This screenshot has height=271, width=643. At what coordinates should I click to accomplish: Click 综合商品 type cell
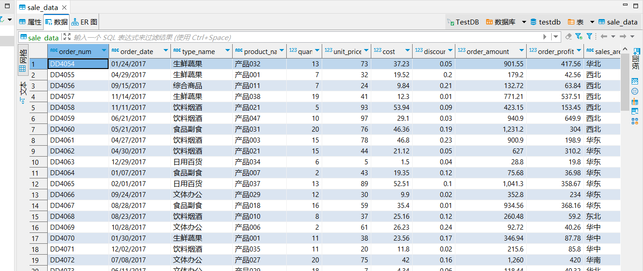point(201,86)
